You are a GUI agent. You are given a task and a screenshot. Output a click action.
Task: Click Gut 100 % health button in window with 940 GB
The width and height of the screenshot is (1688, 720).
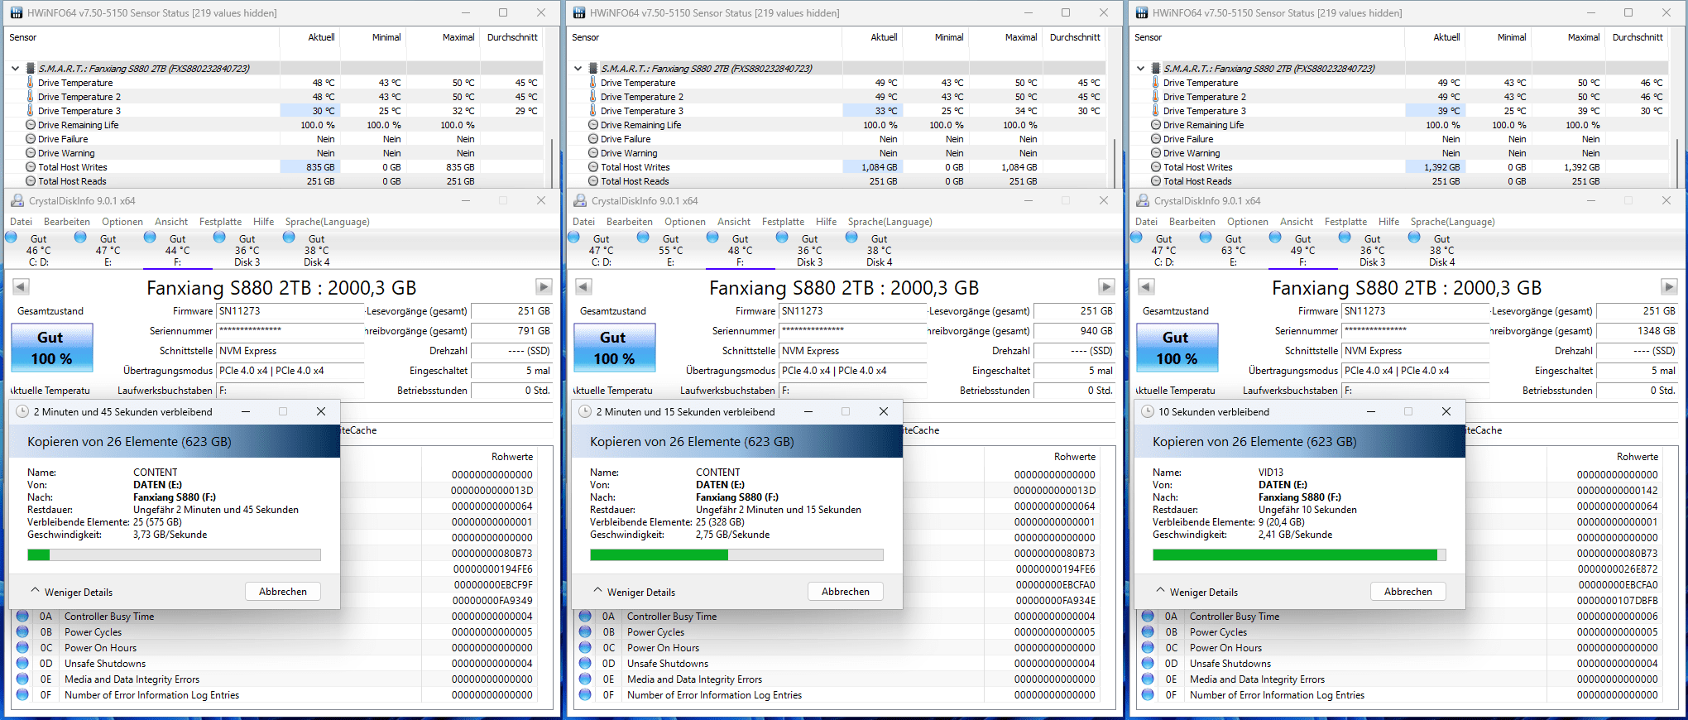point(614,348)
